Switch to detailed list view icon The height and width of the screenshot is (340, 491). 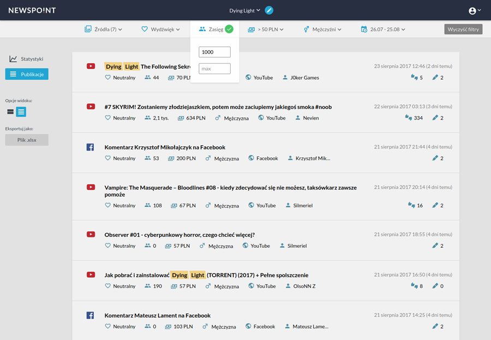(x=21, y=111)
